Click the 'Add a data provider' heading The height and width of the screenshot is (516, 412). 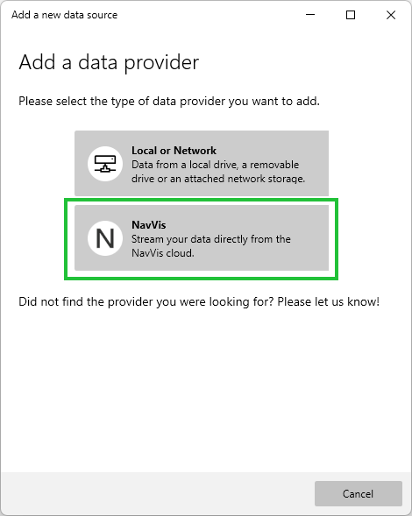(x=109, y=62)
